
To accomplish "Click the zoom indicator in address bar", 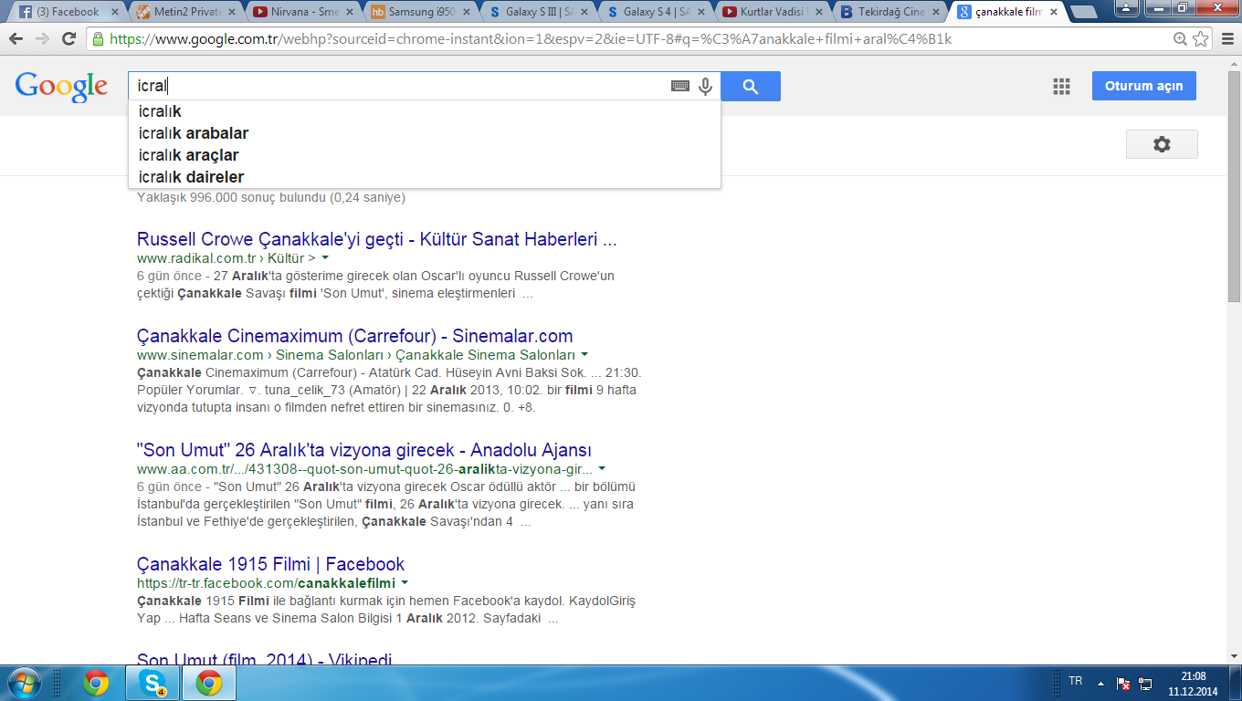I will (1180, 39).
